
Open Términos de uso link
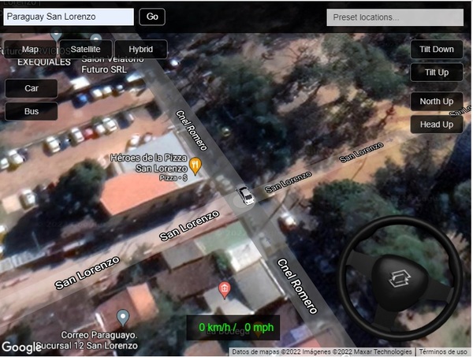tap(443, 351)
